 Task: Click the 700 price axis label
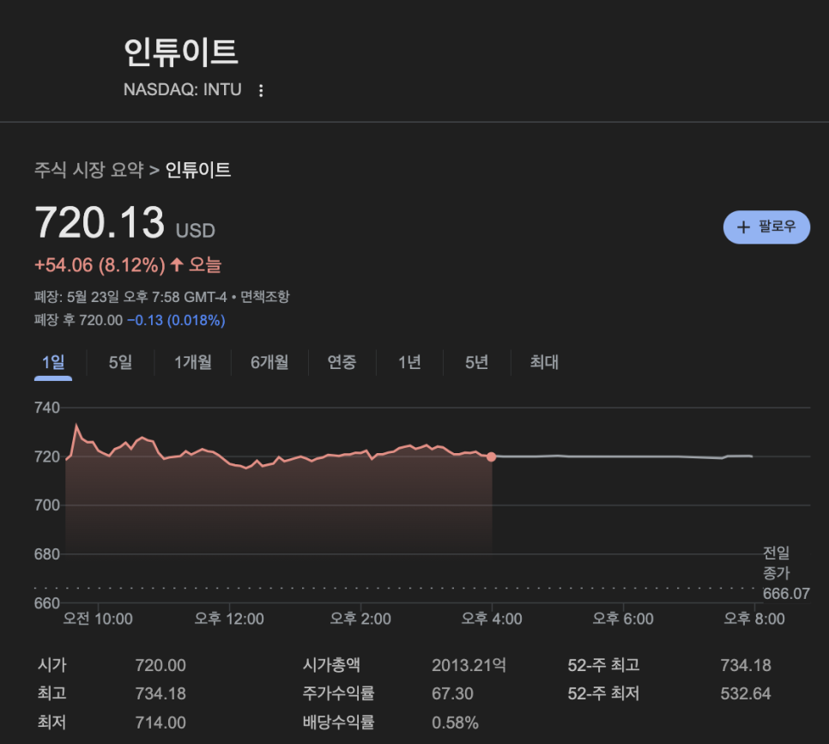tap(47, 505)
